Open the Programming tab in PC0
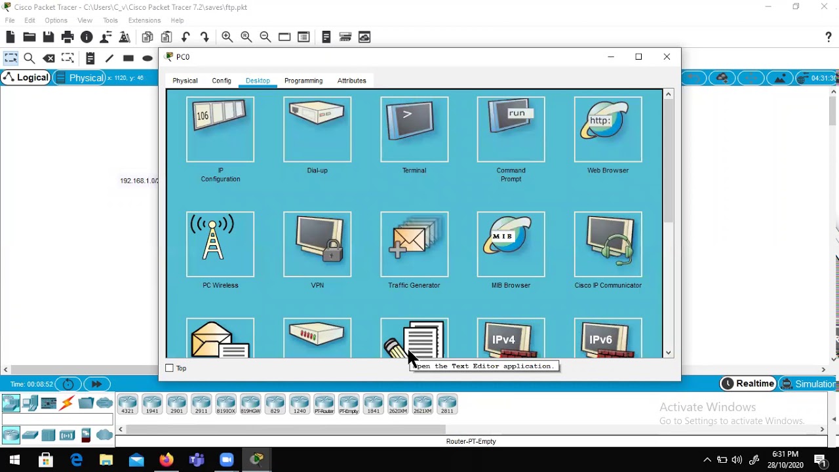The width and height of the screenshot is (839, 472). (x=303, y=81)
